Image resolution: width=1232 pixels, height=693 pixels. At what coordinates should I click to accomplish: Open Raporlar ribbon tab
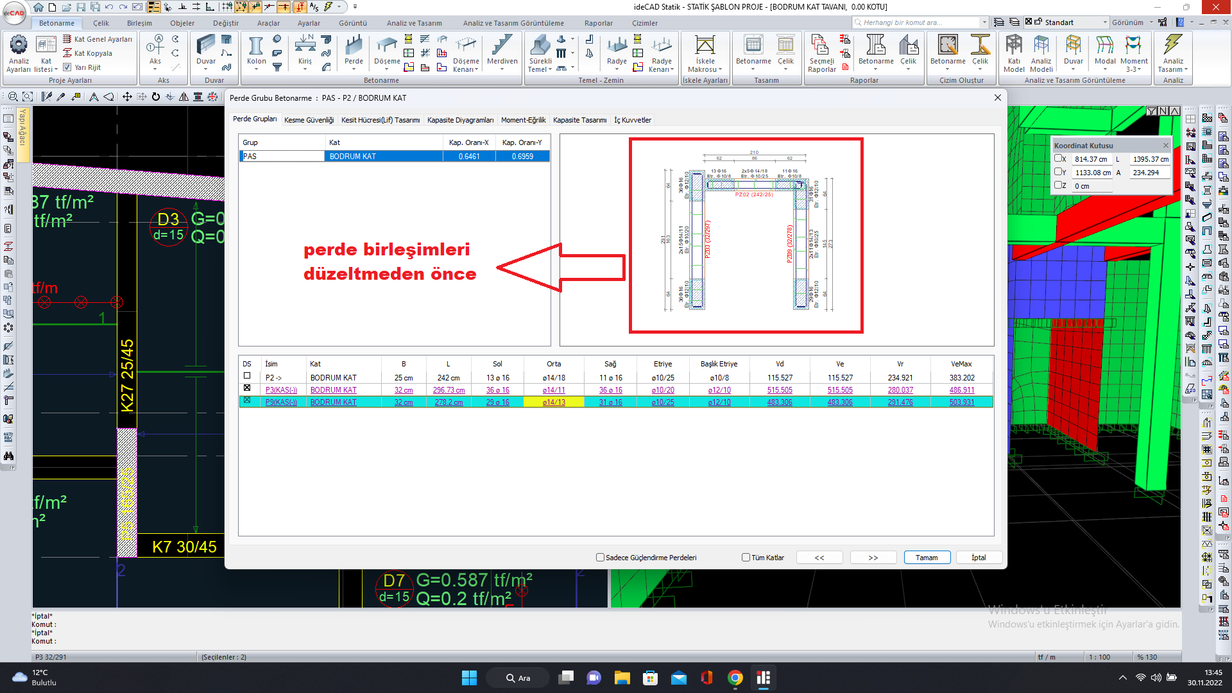coord(599,23)
